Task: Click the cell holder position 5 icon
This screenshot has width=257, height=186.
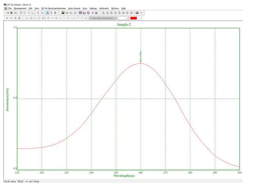Action: [x=120, y=13]
